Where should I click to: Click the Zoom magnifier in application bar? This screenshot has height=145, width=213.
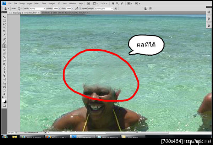click(x=118, y=3)
